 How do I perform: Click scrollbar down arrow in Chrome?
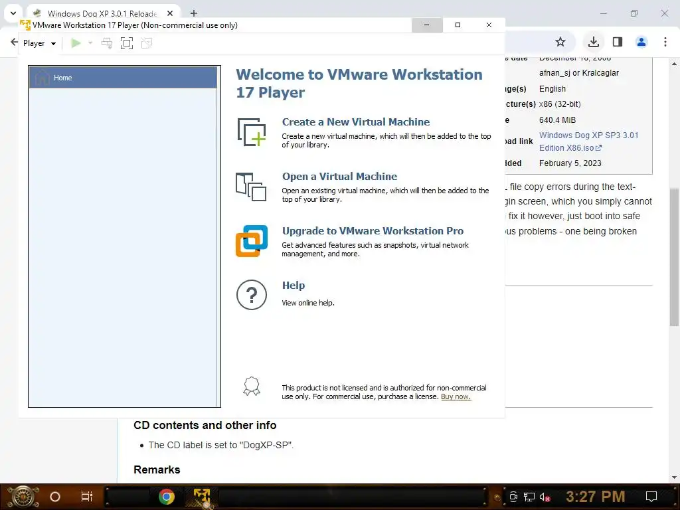674,477
